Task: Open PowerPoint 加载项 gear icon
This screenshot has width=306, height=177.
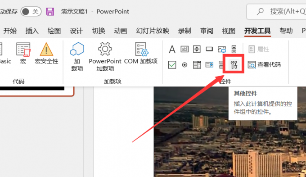Action: (105, 57)
